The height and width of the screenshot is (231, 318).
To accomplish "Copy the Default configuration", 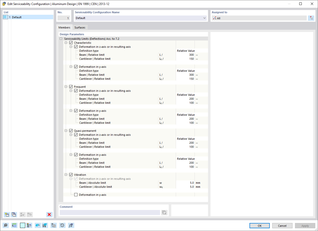I will click(x=14, y=214).
